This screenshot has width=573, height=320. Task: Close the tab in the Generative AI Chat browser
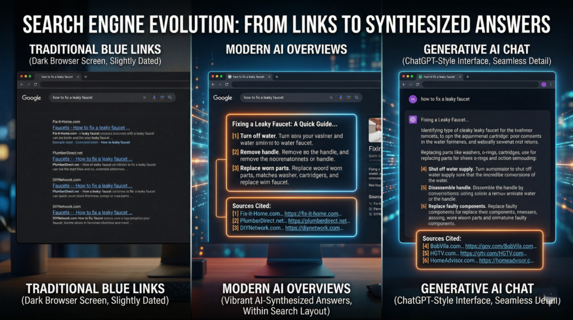tap(460, 77)
